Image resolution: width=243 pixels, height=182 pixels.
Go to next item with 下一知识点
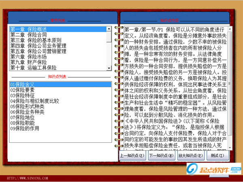161,156
